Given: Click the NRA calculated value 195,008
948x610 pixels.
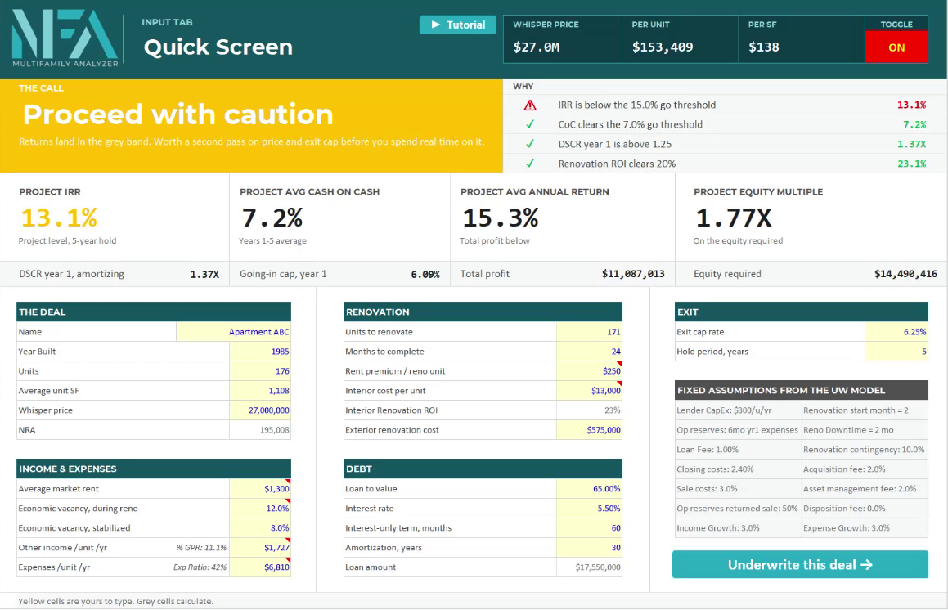Looking at the screenshot, I should click(x=260, y=430).
